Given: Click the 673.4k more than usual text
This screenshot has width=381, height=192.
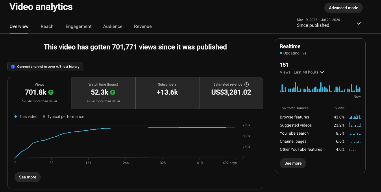Looking at the screenshot, I should 39,101.
